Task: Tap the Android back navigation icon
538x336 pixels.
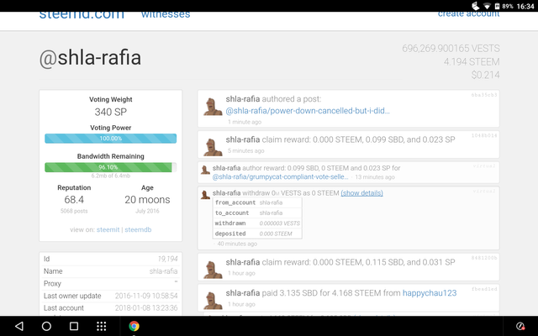Action: tap(19, 326)
